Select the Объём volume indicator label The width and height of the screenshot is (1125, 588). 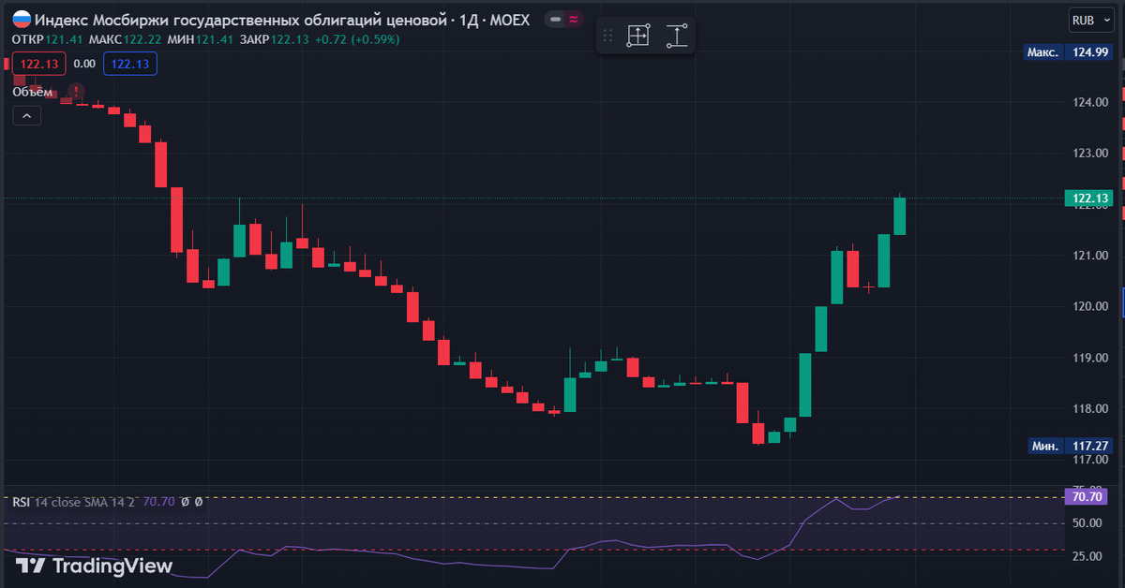click(32, 91)
